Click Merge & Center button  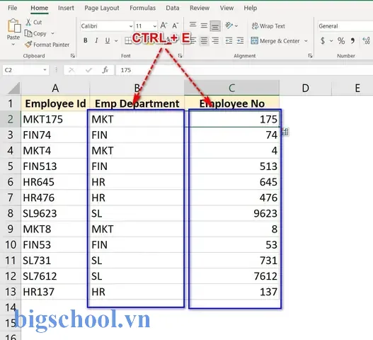pyautogui.click(x=275, y=41)
